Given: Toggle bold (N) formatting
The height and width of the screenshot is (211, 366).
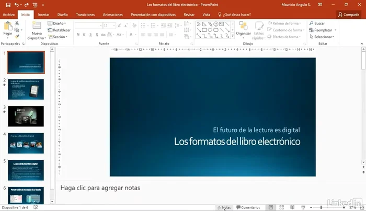Looking at the screenshot, I should [78, 34].
